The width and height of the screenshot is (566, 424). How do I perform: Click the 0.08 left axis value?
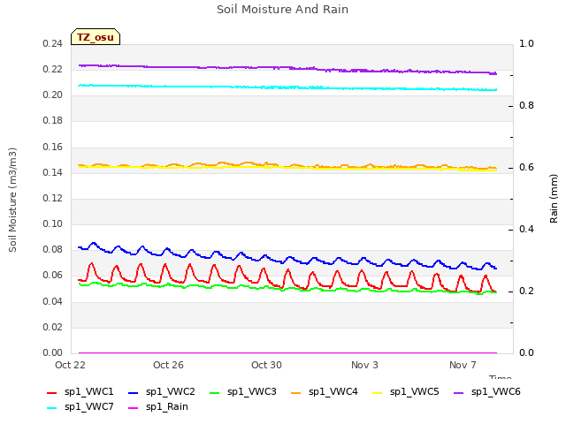tap(53, 249)
